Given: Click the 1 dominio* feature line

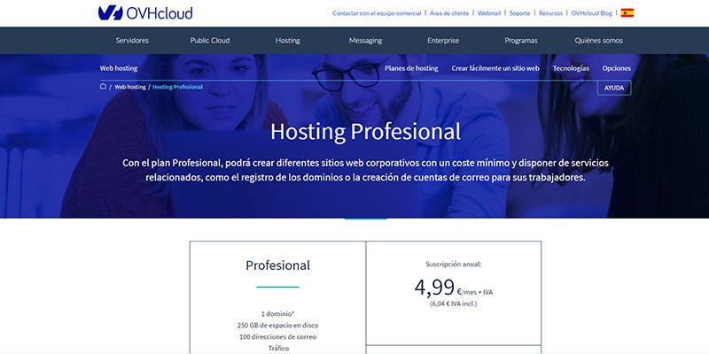Looking at the screenshot, I should pos(277,313).
